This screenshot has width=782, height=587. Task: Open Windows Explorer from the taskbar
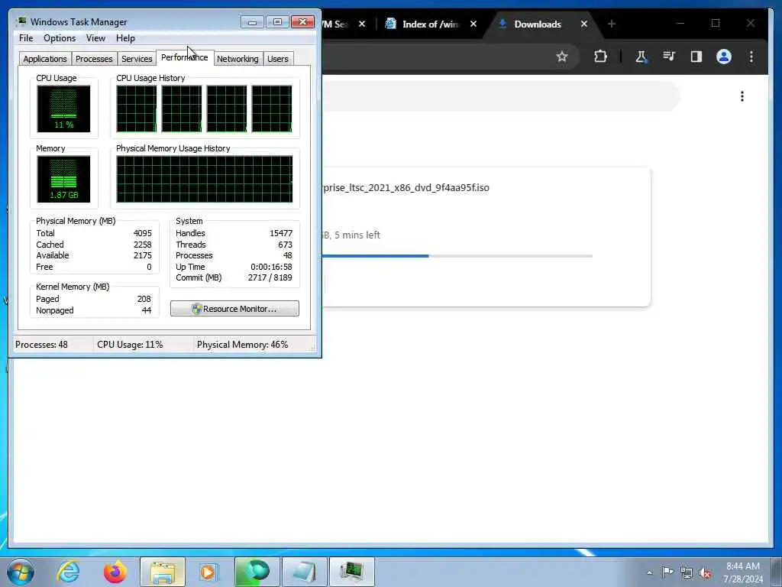pos(163,572)
